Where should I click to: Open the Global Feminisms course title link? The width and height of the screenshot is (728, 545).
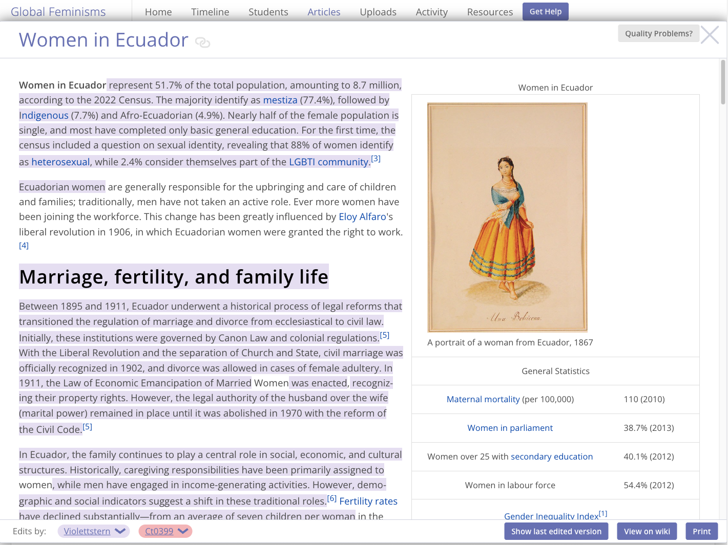point(58,12)
